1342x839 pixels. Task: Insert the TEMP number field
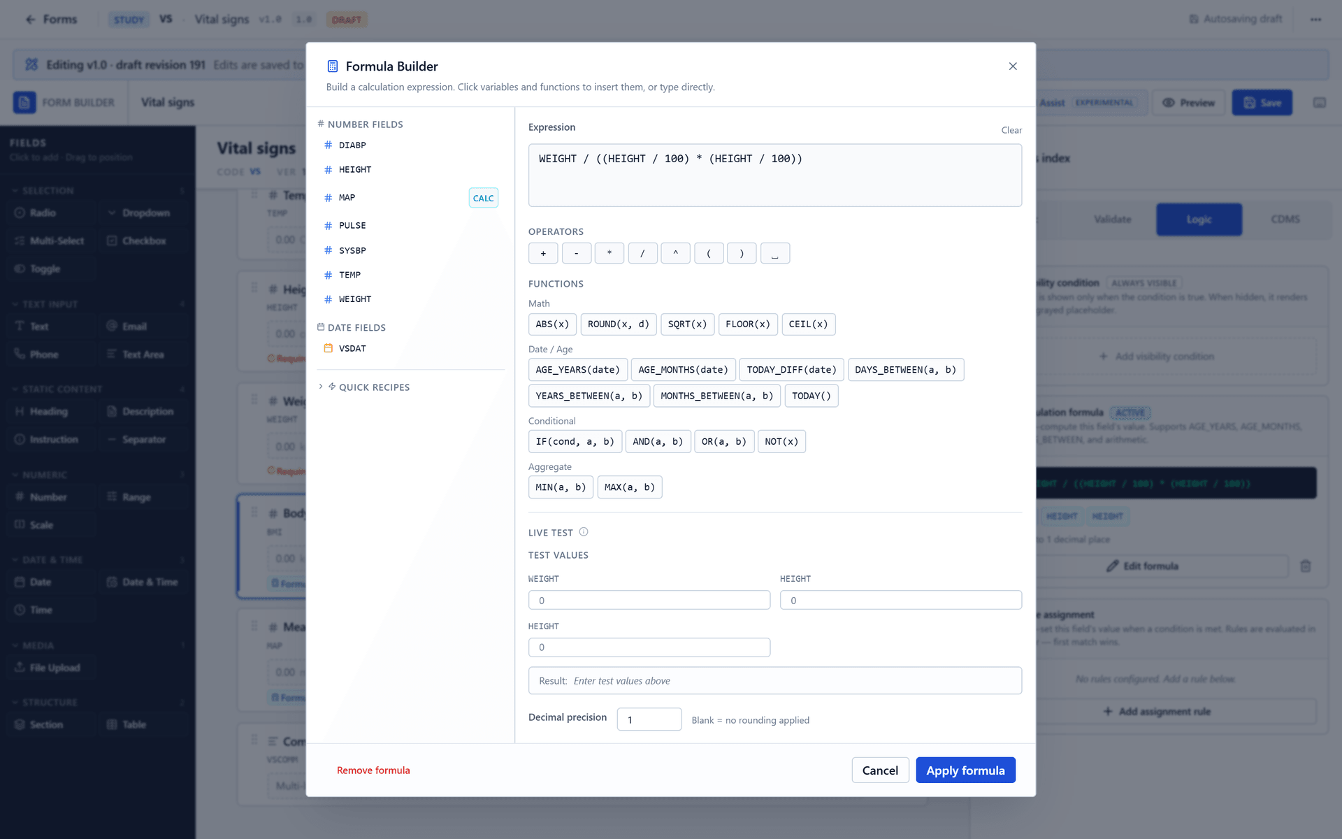point(411,275)
